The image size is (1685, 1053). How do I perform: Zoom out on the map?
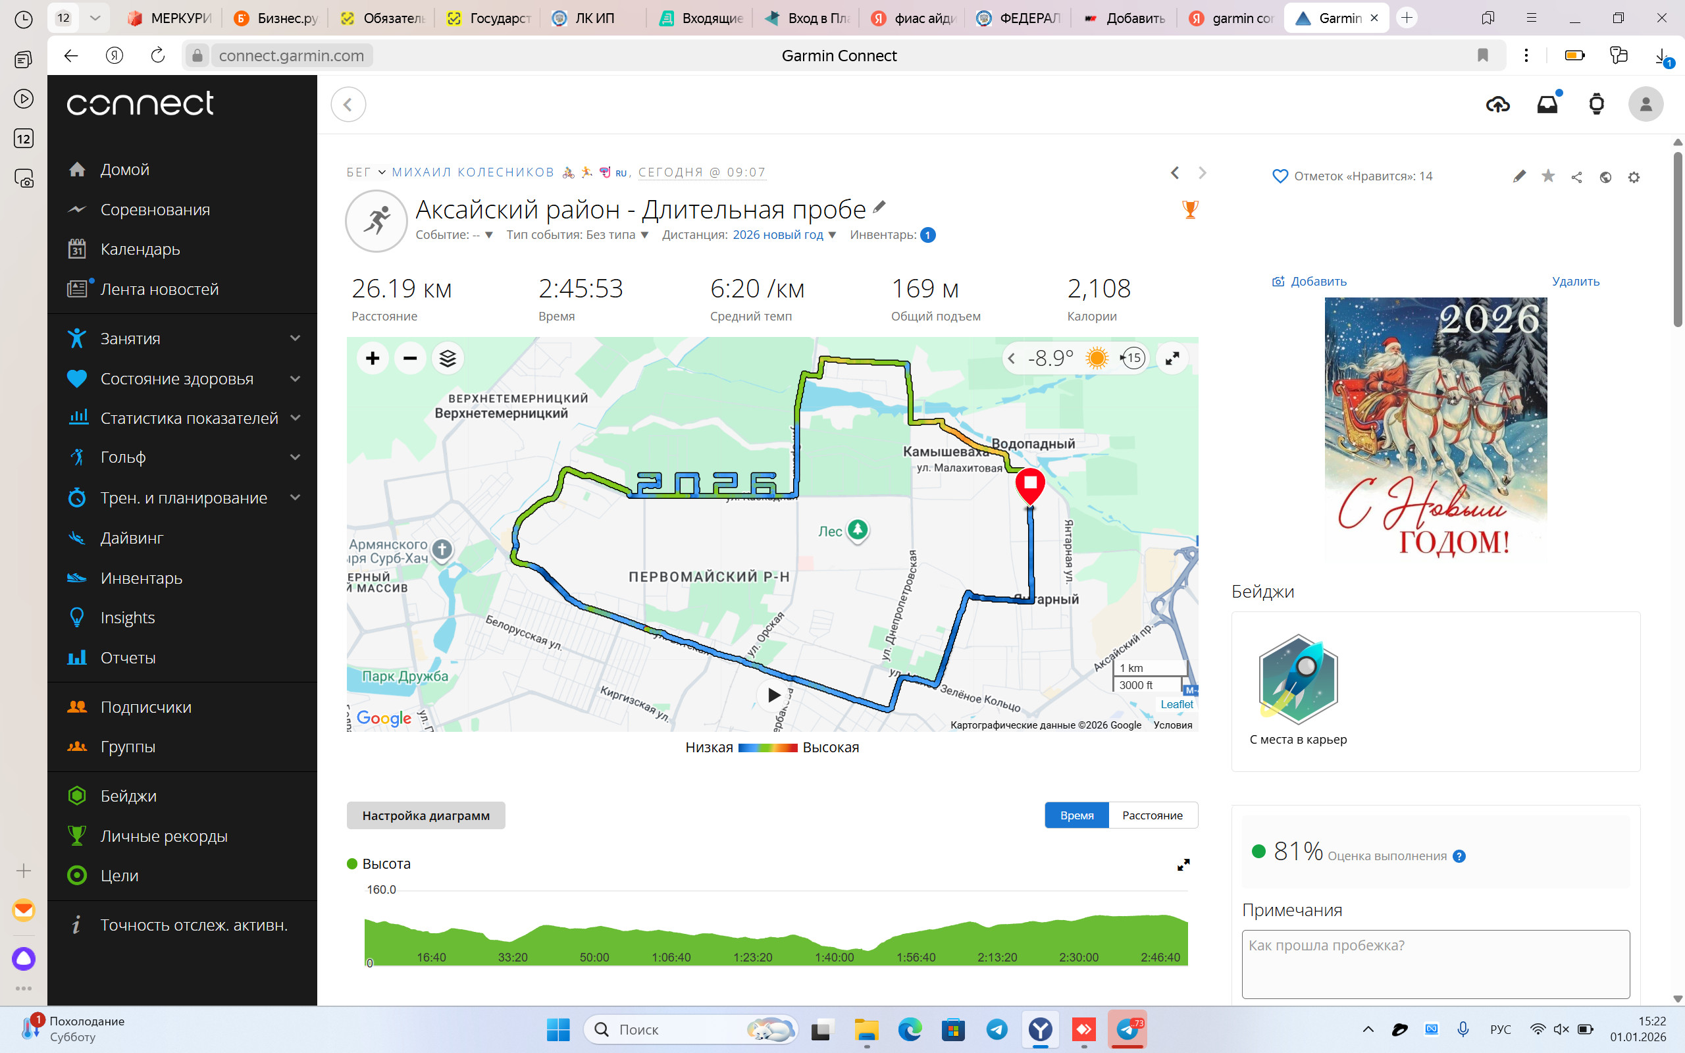pos(410,358)
